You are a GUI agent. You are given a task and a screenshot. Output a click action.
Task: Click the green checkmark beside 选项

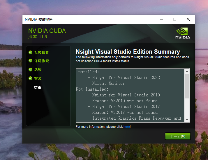(30, 69)
